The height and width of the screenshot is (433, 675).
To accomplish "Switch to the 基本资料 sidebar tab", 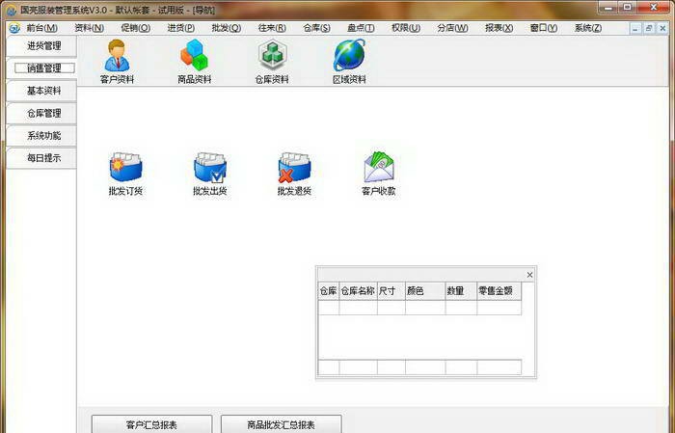I will point(42,91).
